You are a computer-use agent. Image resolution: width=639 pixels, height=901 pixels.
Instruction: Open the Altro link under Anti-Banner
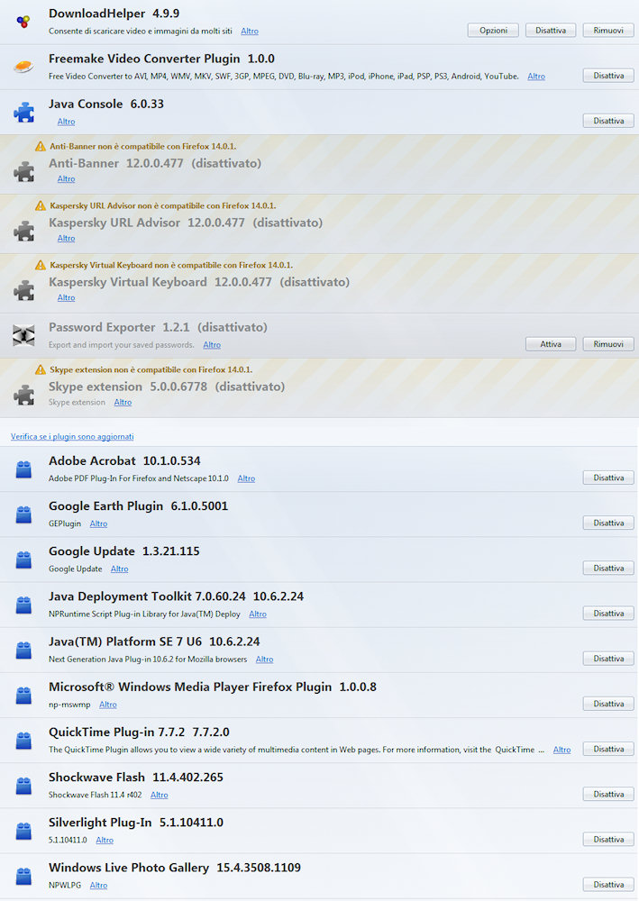pos(66,178)
